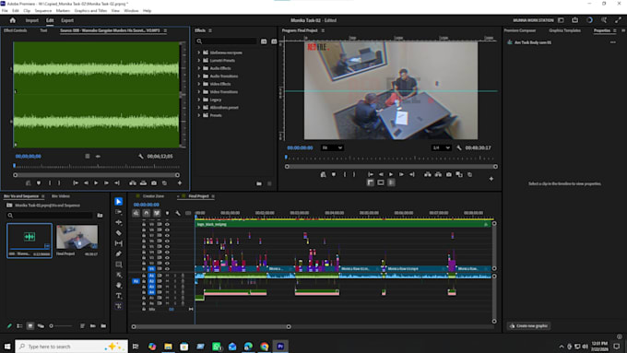
Task: Select the Ripple Edit tool
Action: [118, 222]
